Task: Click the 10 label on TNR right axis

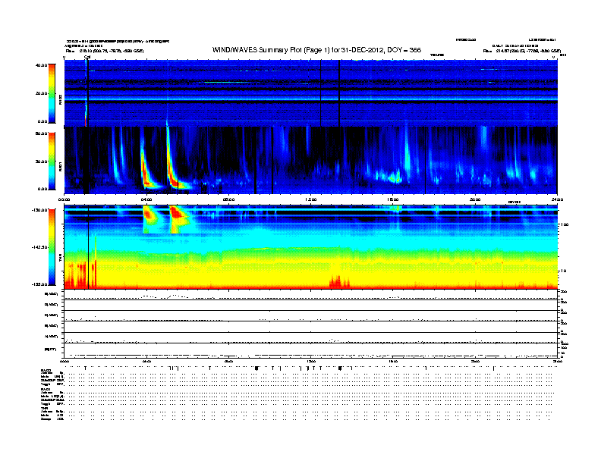Action: (563, 271)
